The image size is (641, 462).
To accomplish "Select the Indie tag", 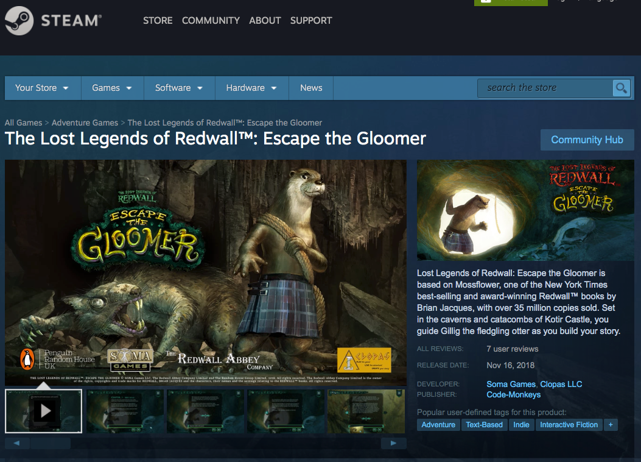I will pyautogui.click(x=521, y=425).
